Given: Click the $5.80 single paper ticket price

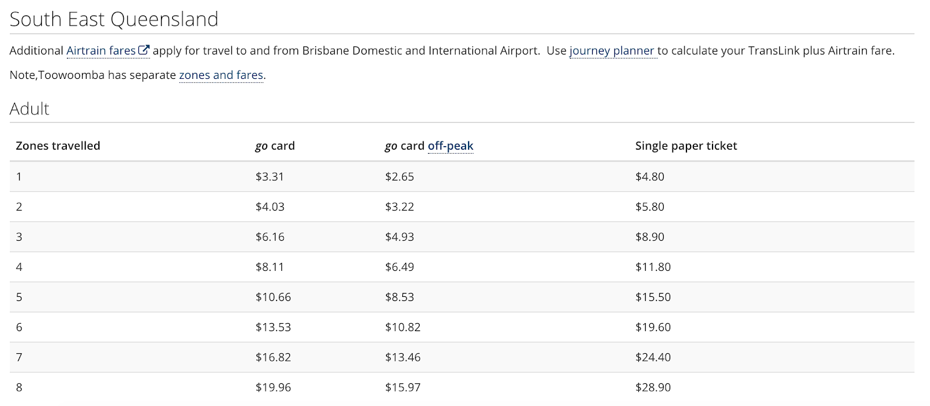Looking at the screenshot, I should click(650, 207).
